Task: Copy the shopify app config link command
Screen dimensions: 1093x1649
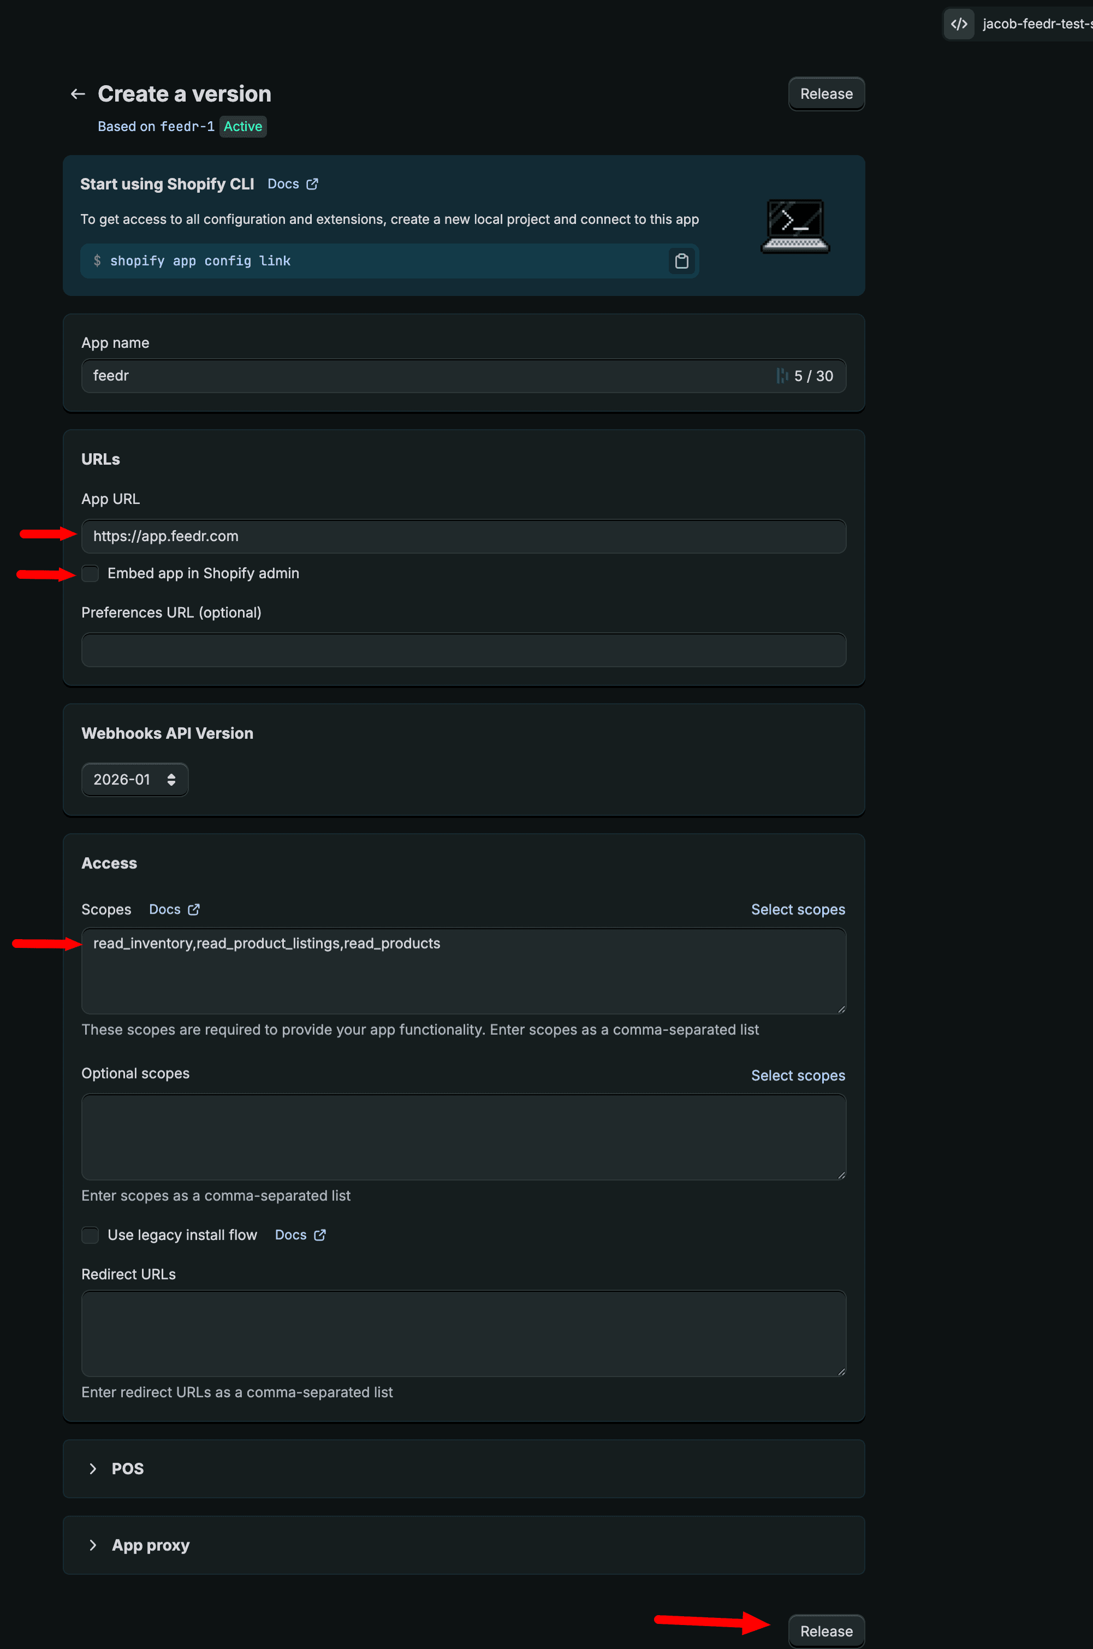Action: [681, 260]
